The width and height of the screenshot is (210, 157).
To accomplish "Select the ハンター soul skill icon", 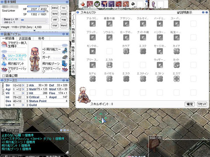I will pyautogui.click(x=160, y=38).
